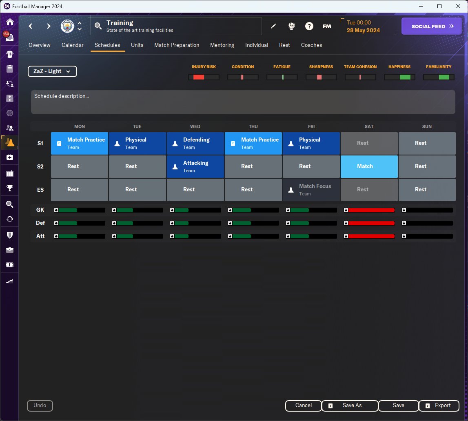Switch to the Overview tab
The height and width of the screenshot is (421, 468).
click(x=40, y=45)
